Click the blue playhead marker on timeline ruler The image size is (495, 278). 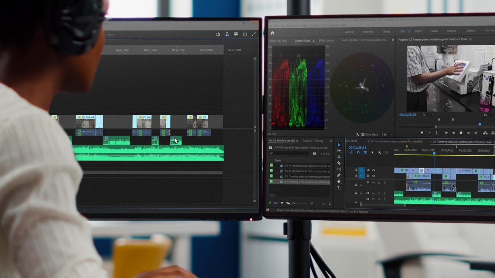pyautogui.click(x=434, y=153)
